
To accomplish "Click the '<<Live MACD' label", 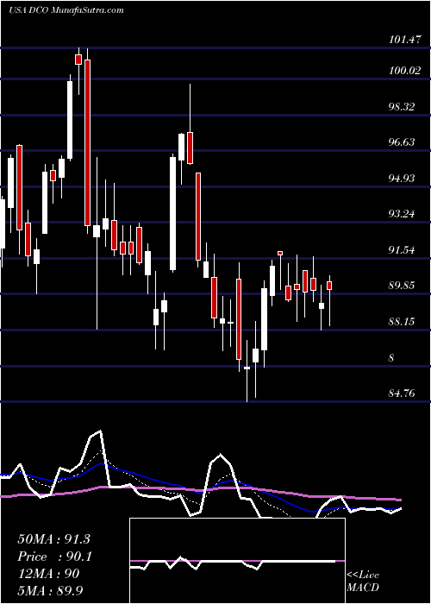I will pyautogui.click(x=363, y=581).
